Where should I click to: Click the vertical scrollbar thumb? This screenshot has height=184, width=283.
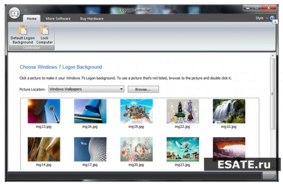click(x=273, y=94)
